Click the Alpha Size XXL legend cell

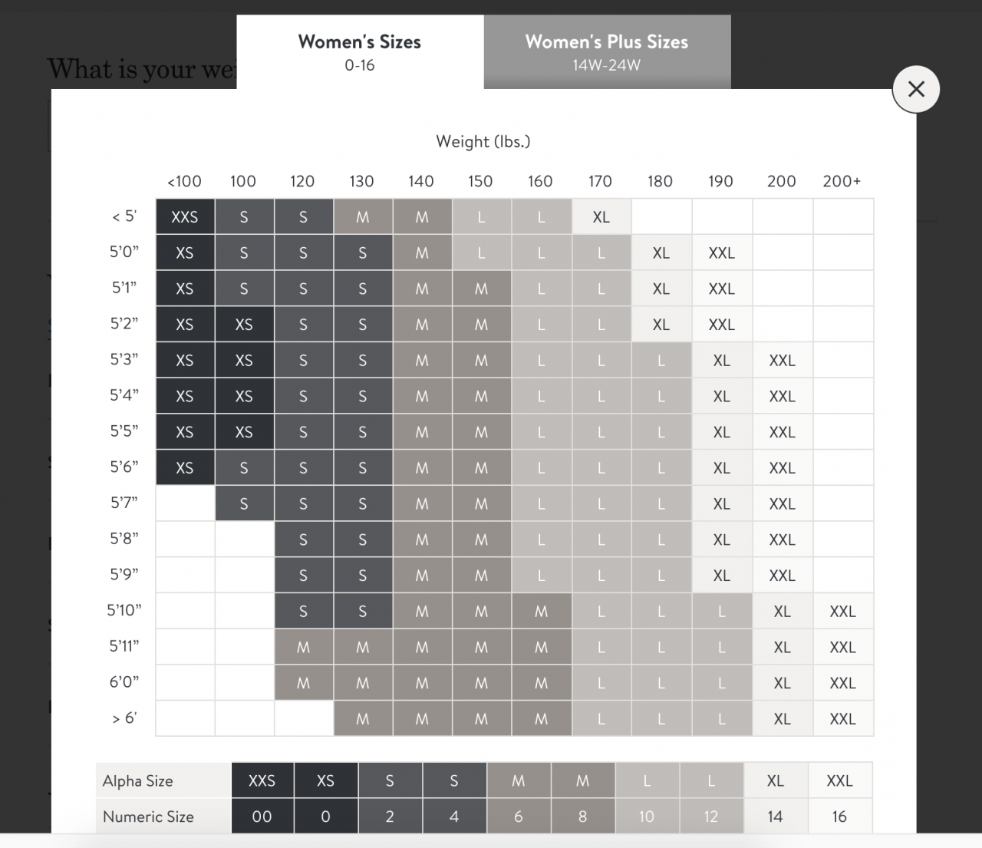pos(839,780)
